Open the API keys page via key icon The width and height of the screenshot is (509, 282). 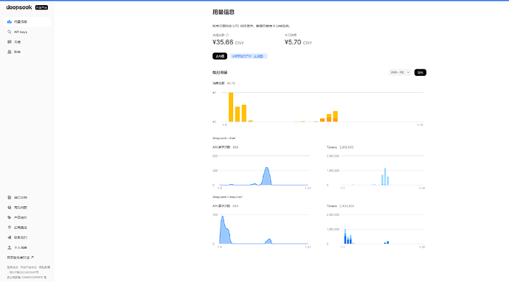(x=10, y=32)
